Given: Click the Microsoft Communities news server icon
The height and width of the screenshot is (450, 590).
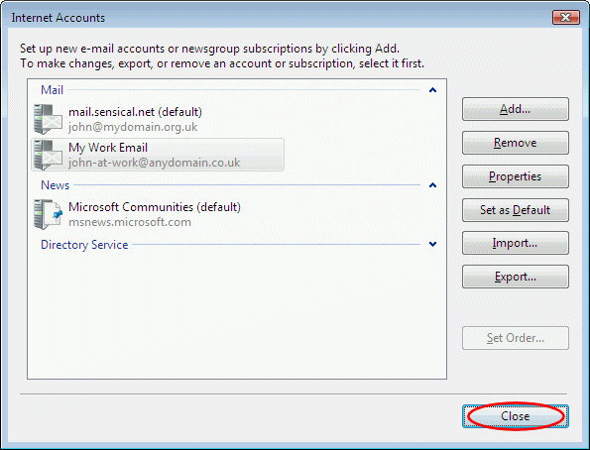Looking at the screenshot, I should (x=48, y=214).
